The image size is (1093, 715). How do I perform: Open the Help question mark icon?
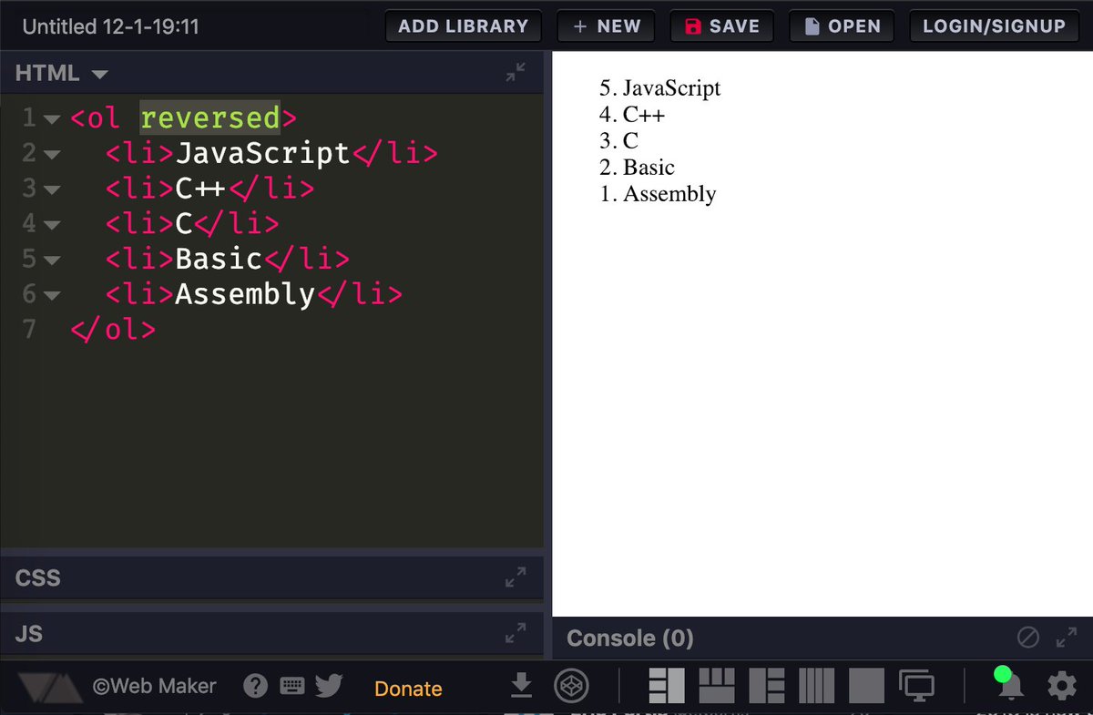[257, 686]
